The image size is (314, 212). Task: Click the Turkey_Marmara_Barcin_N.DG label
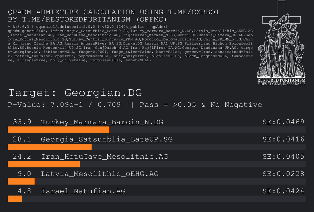point(102,122)
